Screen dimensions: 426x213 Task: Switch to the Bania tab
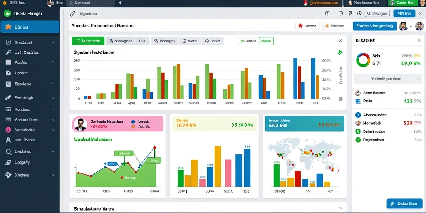click(213, 41)
